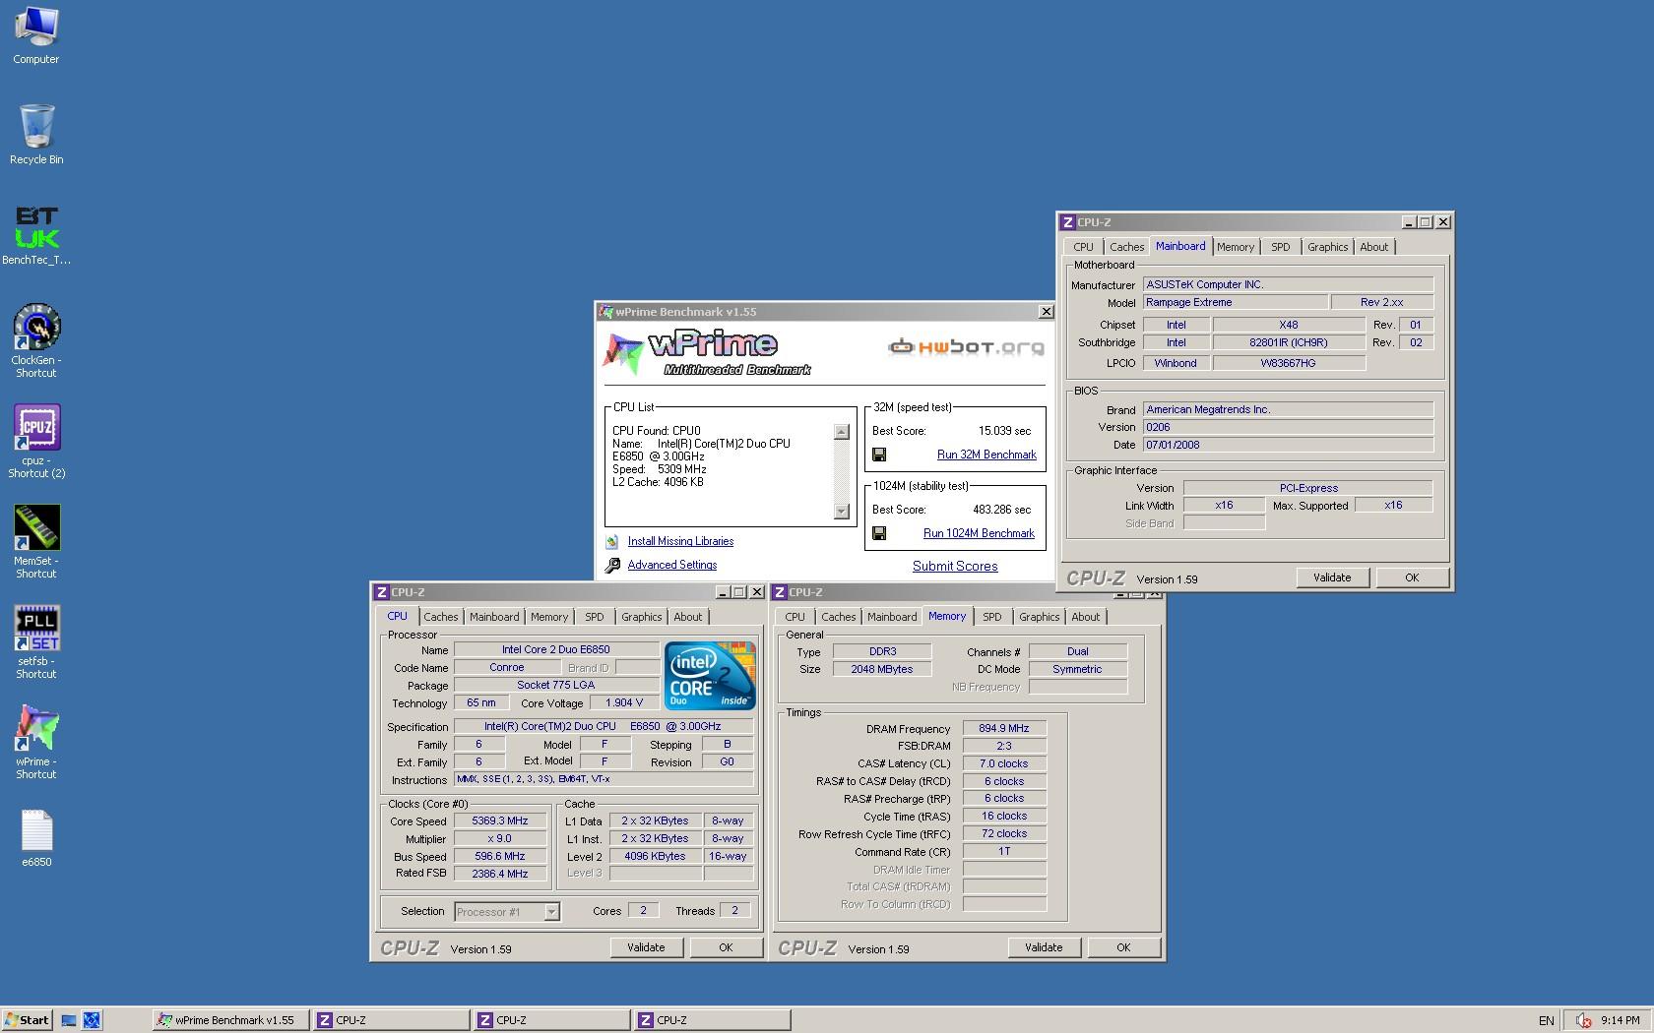Open SPD tab in the Memory window
Viewport: 1654px width, 1033px height.
(x=992, y=617)
